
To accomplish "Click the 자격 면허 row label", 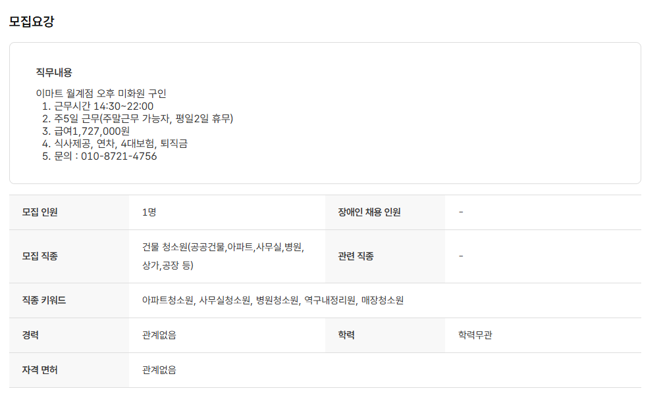I will (40, 370).
